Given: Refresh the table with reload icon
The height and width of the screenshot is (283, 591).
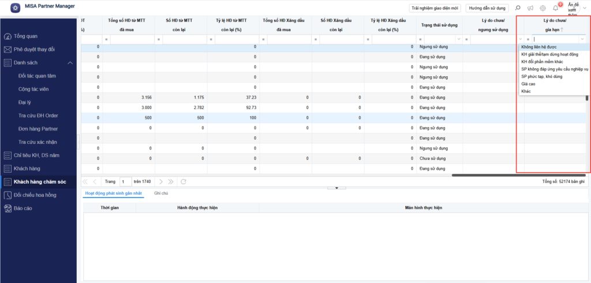Looking at the screenshot, I should click(x=184, y=181).
